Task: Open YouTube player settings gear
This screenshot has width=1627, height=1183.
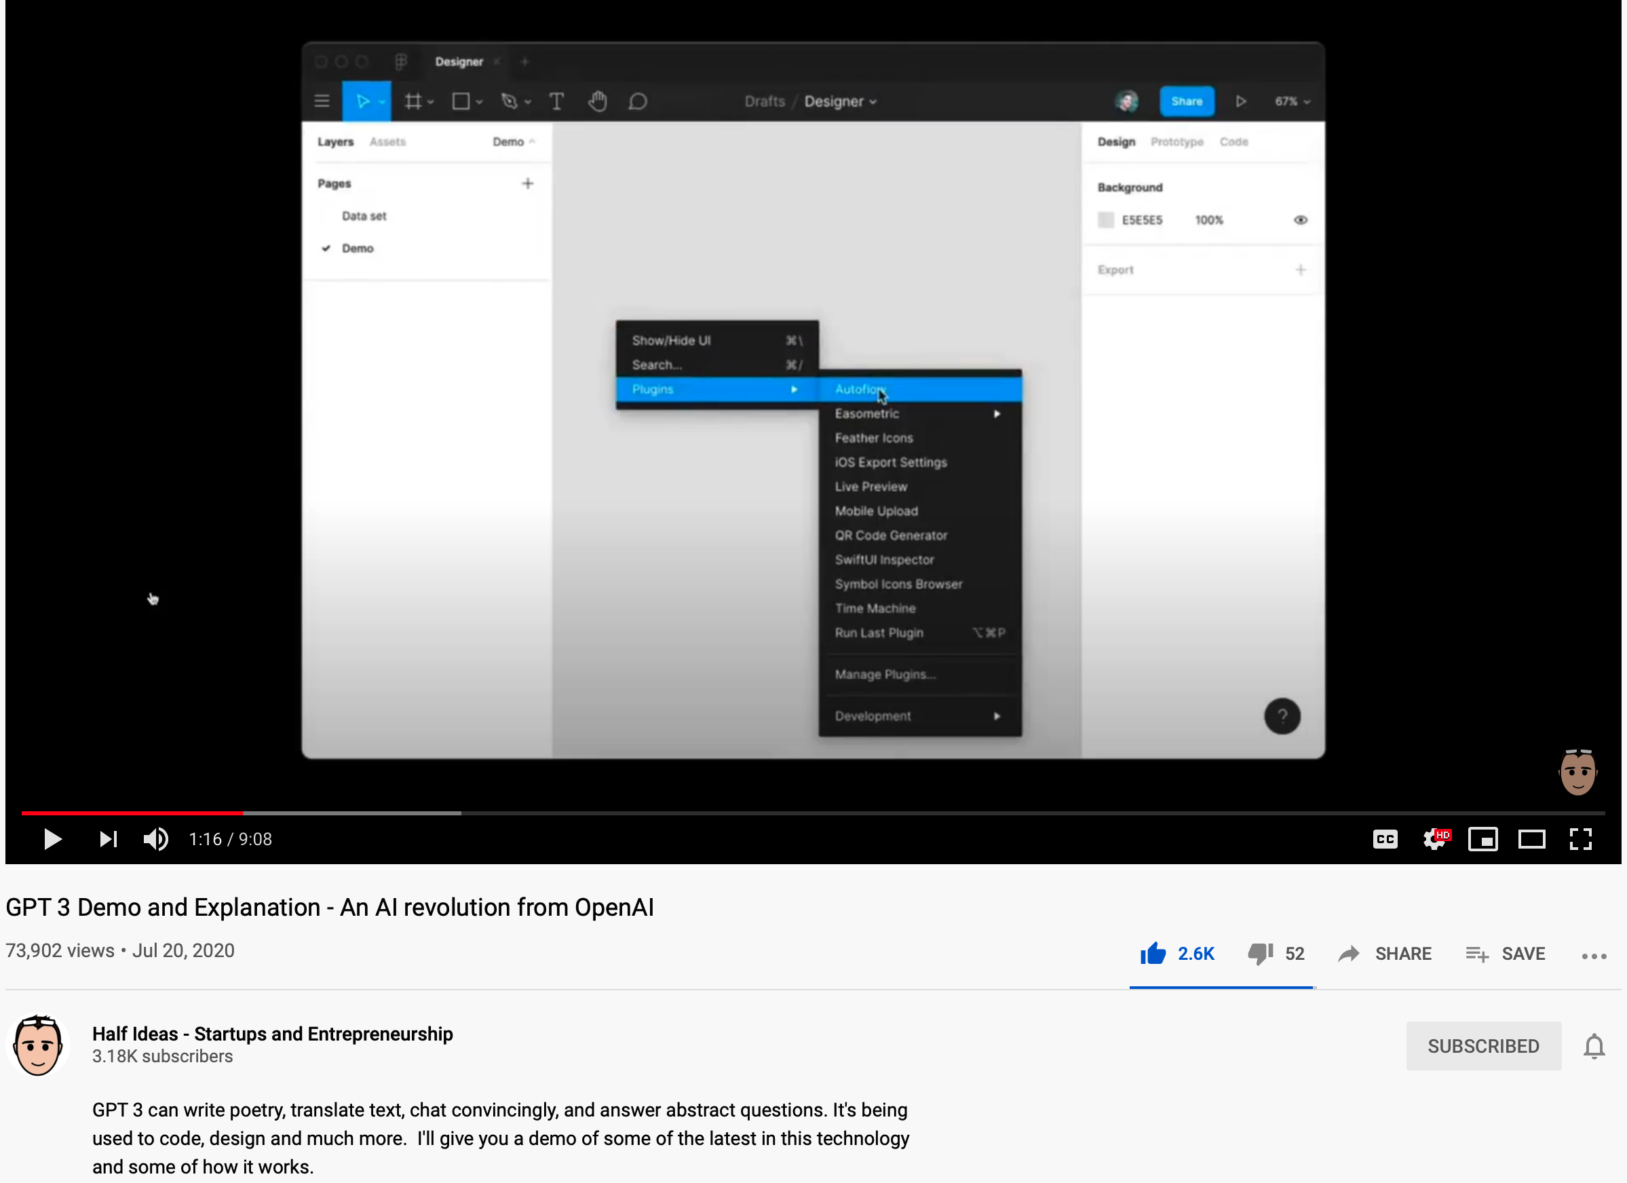Action: (1435, 838)
